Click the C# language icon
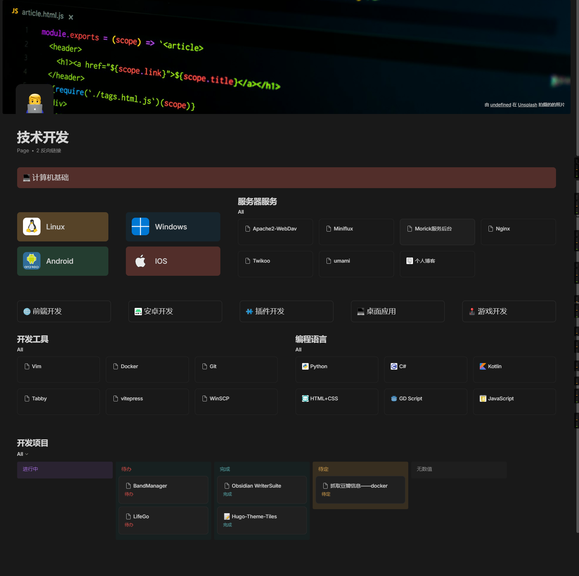 394,366
